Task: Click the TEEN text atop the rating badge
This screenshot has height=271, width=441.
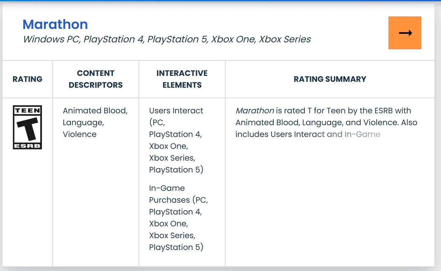Action: click(27, 110)
